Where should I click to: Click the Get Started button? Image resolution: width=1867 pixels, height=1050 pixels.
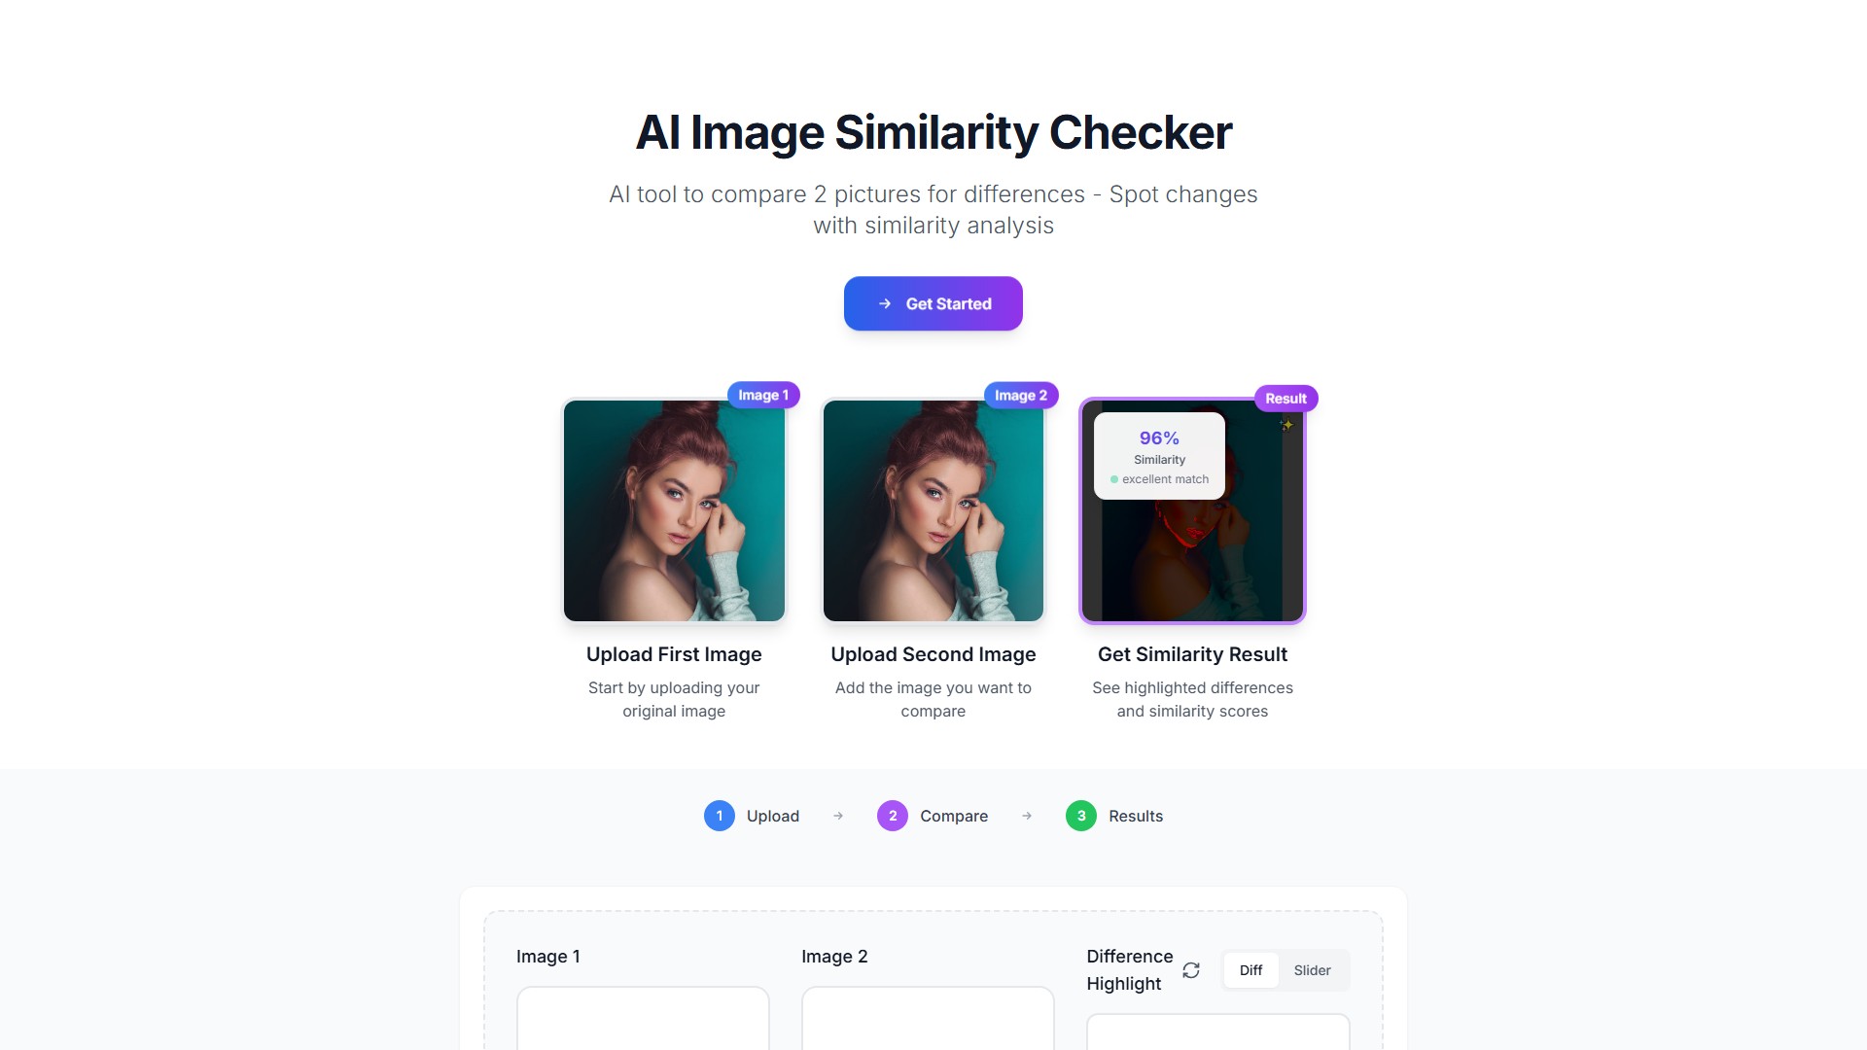pos(933,303)
